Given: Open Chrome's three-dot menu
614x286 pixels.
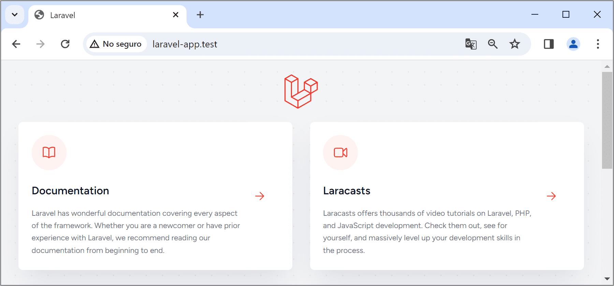Looking at the screenshot, I should (x=598, y=44).
